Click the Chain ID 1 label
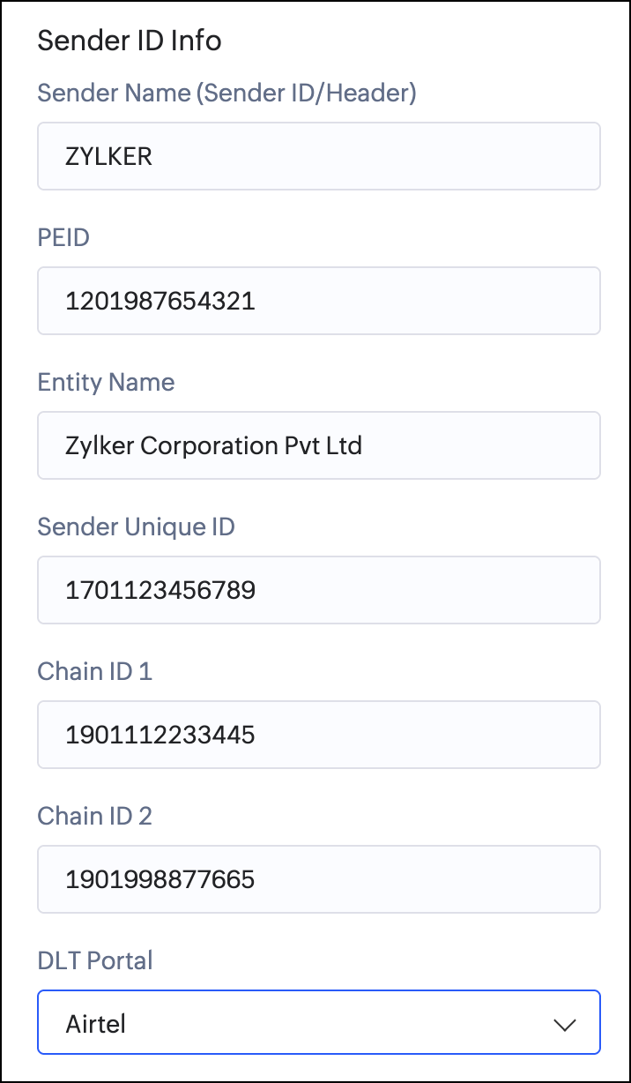The image size is (631, 1083). tap(94, 671)
